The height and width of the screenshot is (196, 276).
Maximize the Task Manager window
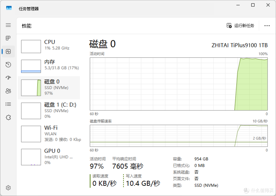pos(253,5)
